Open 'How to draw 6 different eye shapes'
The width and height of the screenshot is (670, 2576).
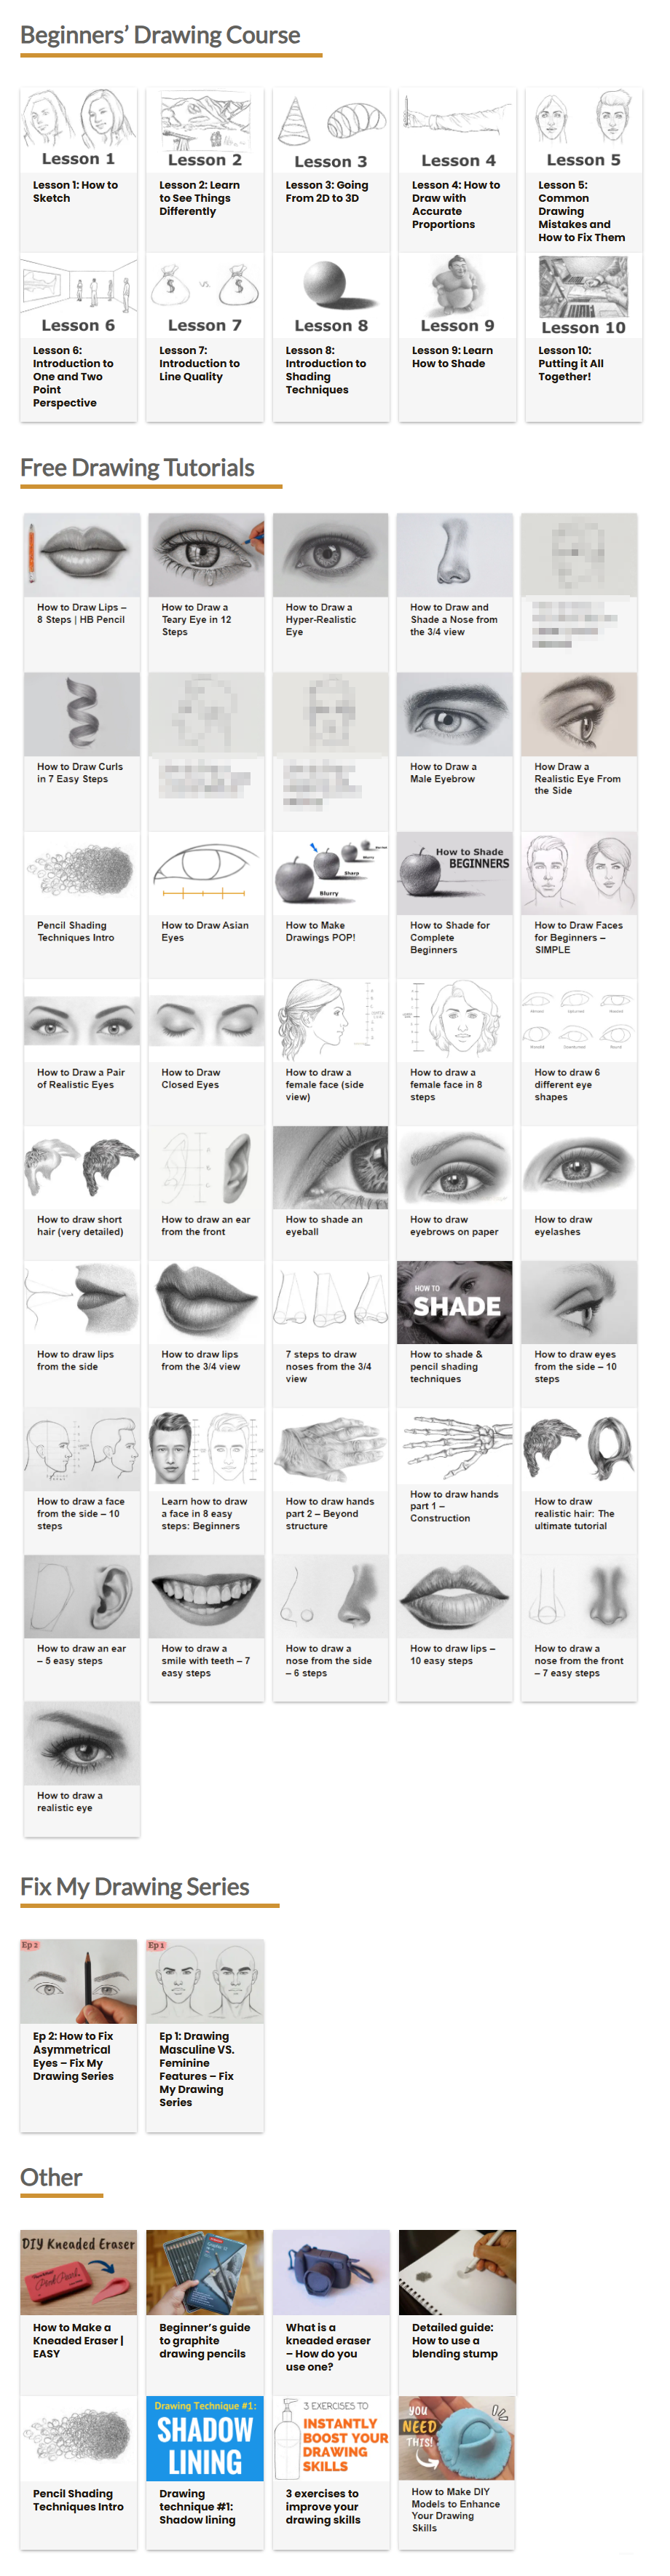[x=567, y=1084]
